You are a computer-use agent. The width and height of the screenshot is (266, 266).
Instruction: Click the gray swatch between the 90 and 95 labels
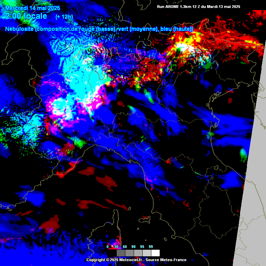pos(138,253)
